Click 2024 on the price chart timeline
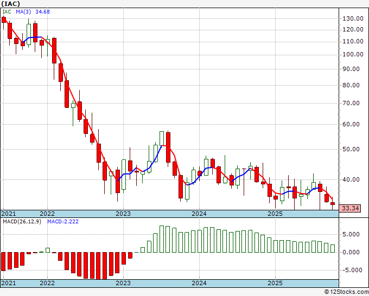This screenshot has height=296, width=369. coord(199,214)
